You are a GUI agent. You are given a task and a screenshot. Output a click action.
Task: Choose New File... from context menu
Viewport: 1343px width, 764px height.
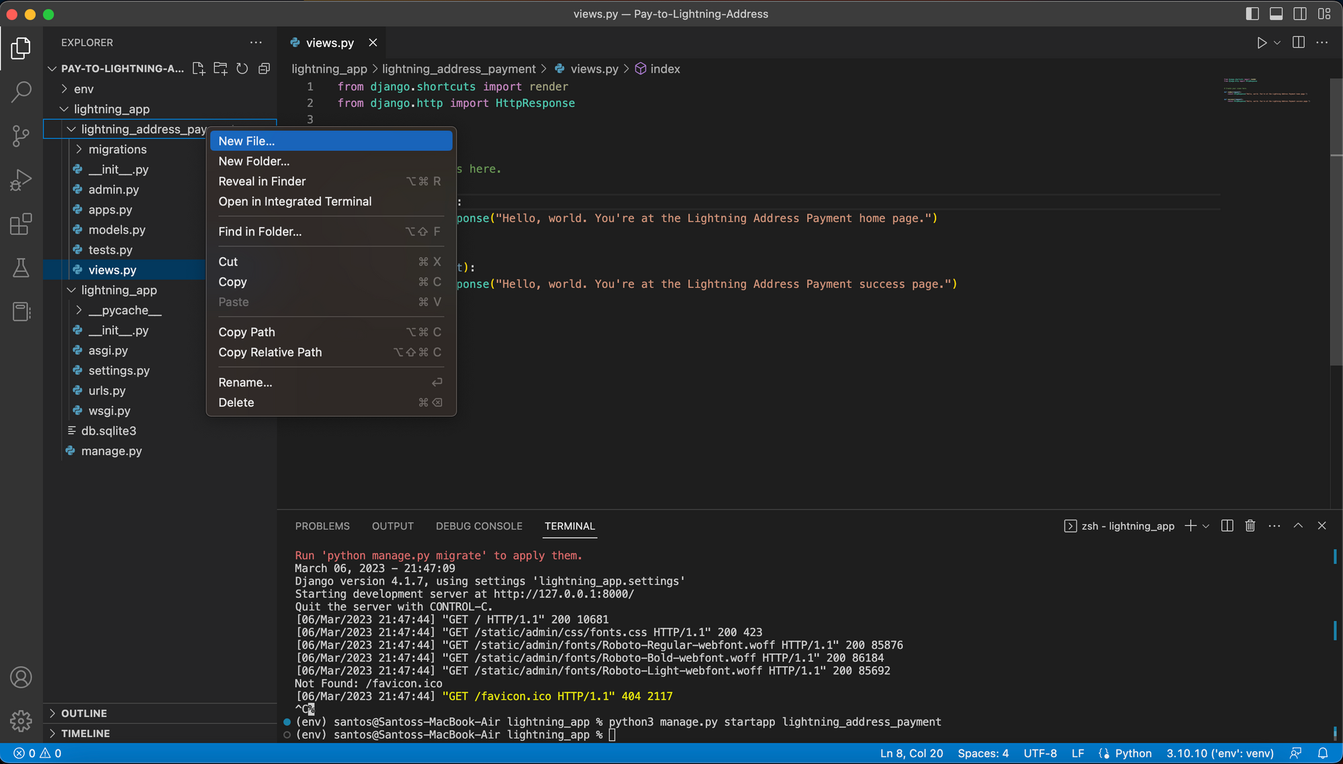click(331, 141)
